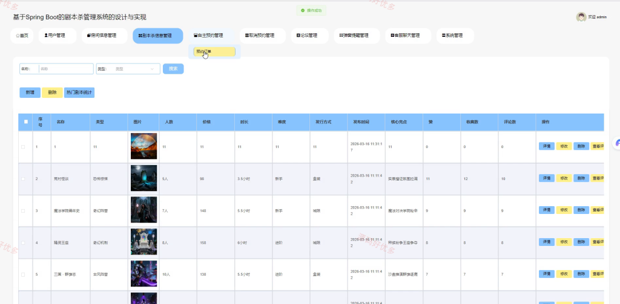Click 删除 in row 3 actions
Screen dimensions: 620x304
click(581, 210)
